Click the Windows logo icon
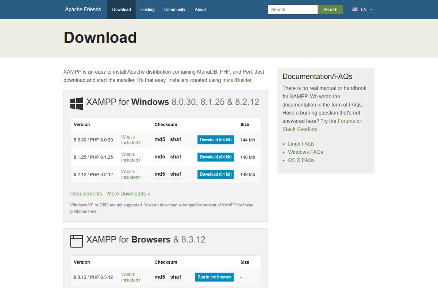Viewport: 438px width, 288px height. 77,104
